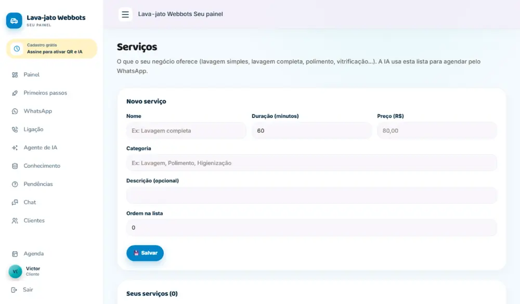520x304 pixels.
Task: Click the Novo serviço heading
Action: tap(146, 102)
